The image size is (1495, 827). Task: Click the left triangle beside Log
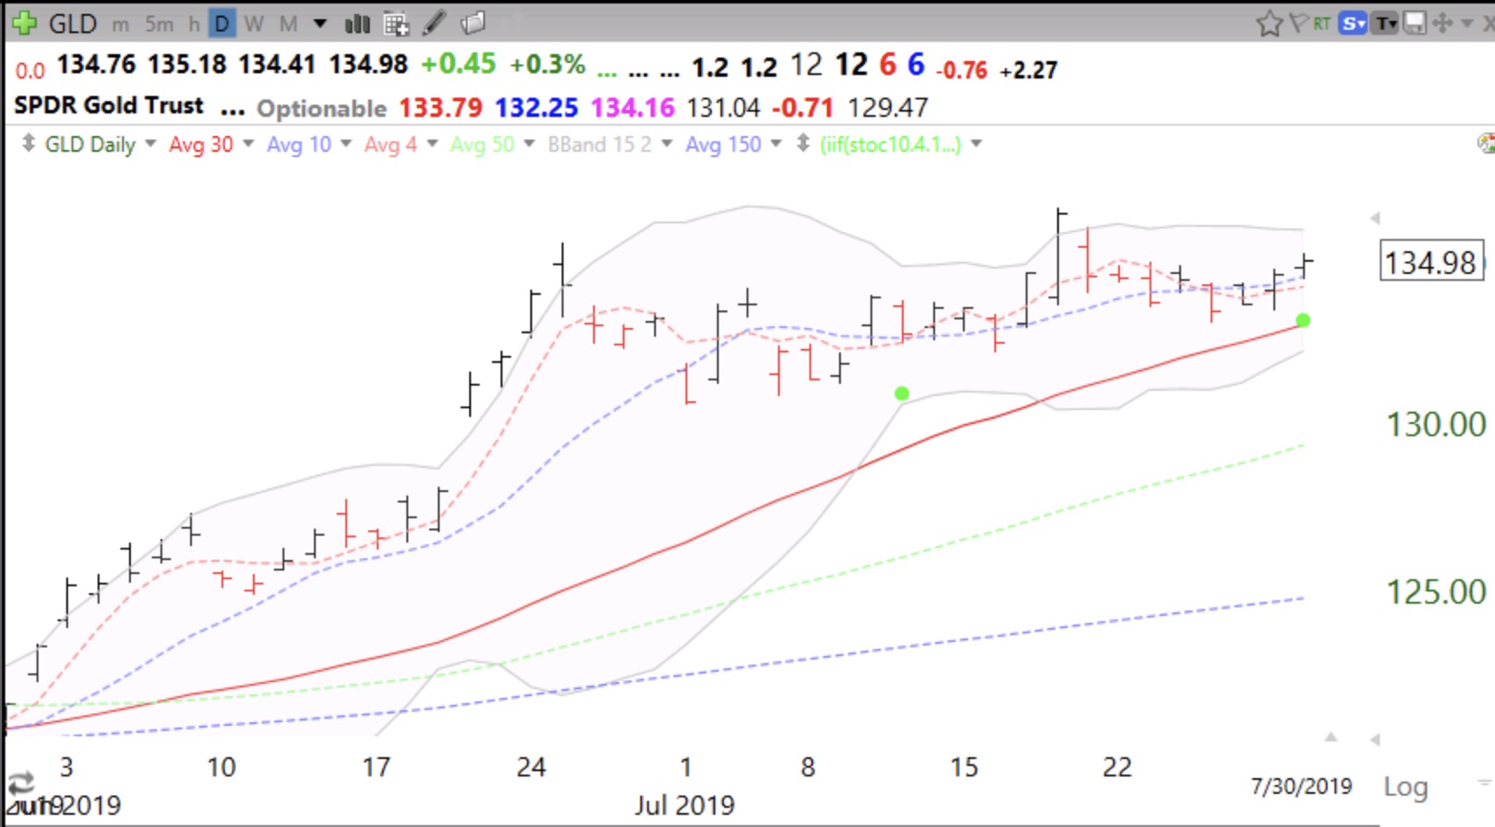pos(1376,740)
